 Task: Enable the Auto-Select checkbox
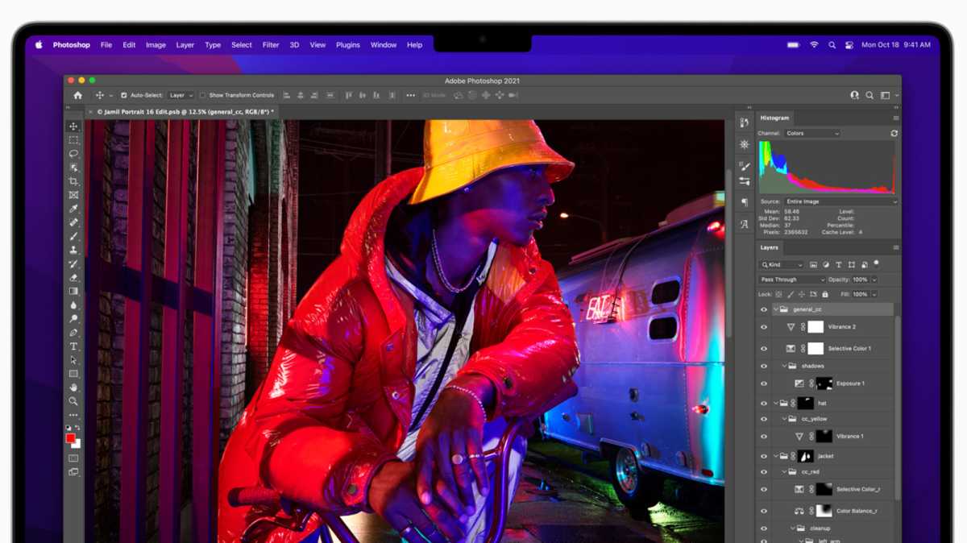tap(123, 95)
